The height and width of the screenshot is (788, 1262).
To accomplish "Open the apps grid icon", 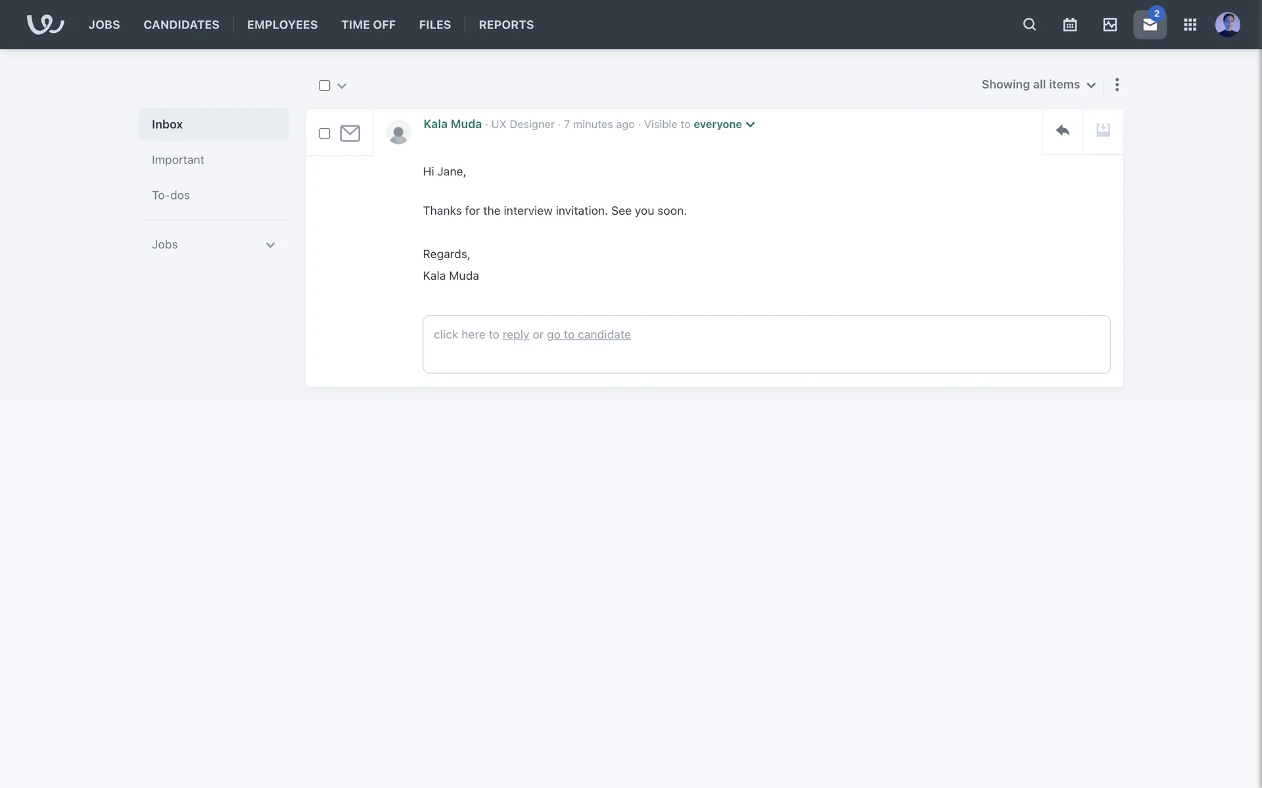I will (x=1190, y=24).
